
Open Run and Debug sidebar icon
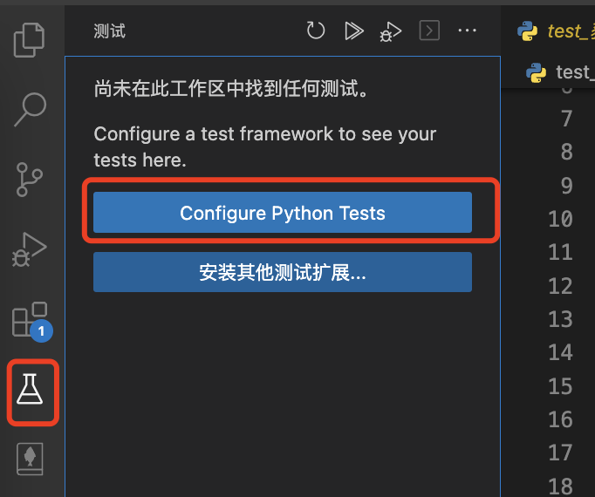tap(29, 249)
